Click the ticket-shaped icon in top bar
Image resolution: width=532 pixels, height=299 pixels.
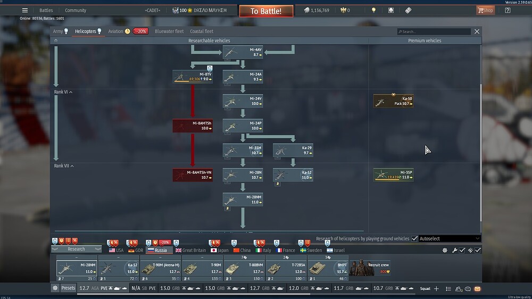point(408,10)
